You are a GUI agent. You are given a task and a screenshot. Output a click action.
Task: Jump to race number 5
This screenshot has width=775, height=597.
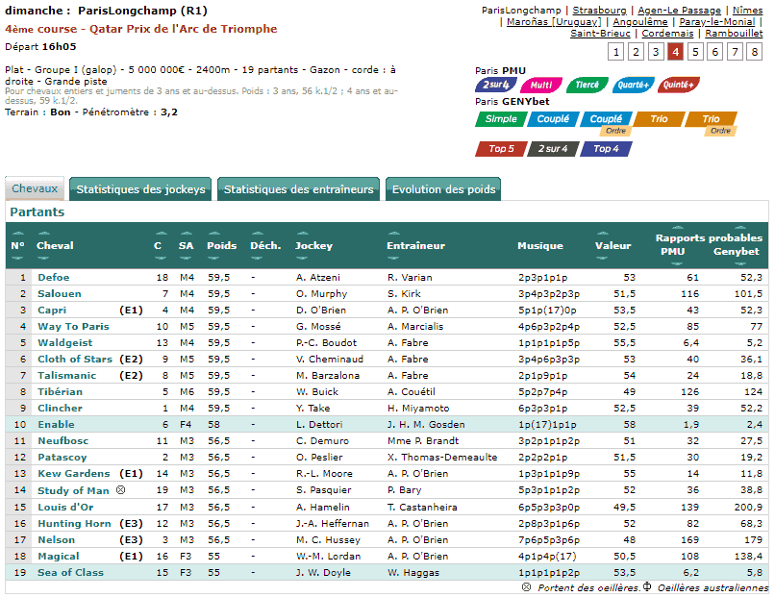point(695,52)
